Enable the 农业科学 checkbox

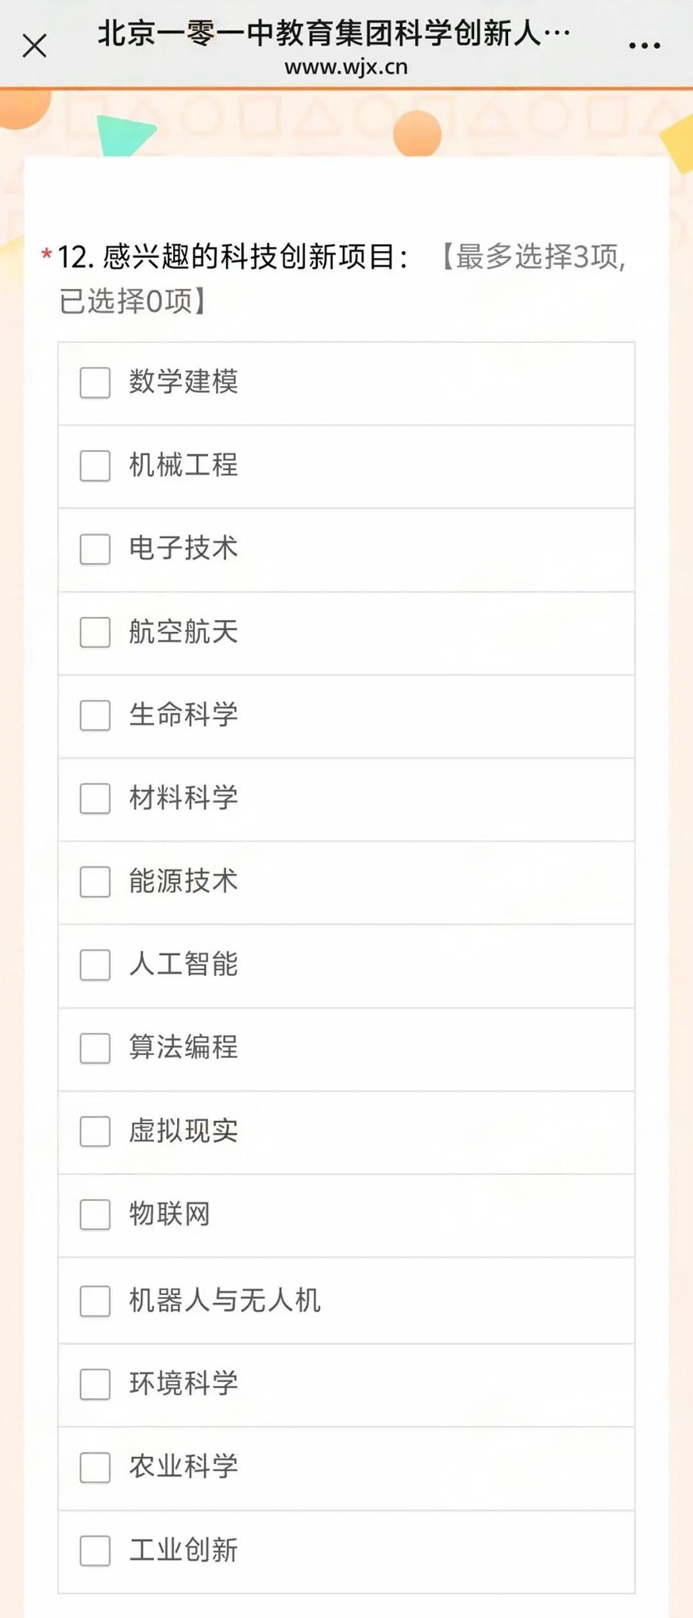(95, 1468)
